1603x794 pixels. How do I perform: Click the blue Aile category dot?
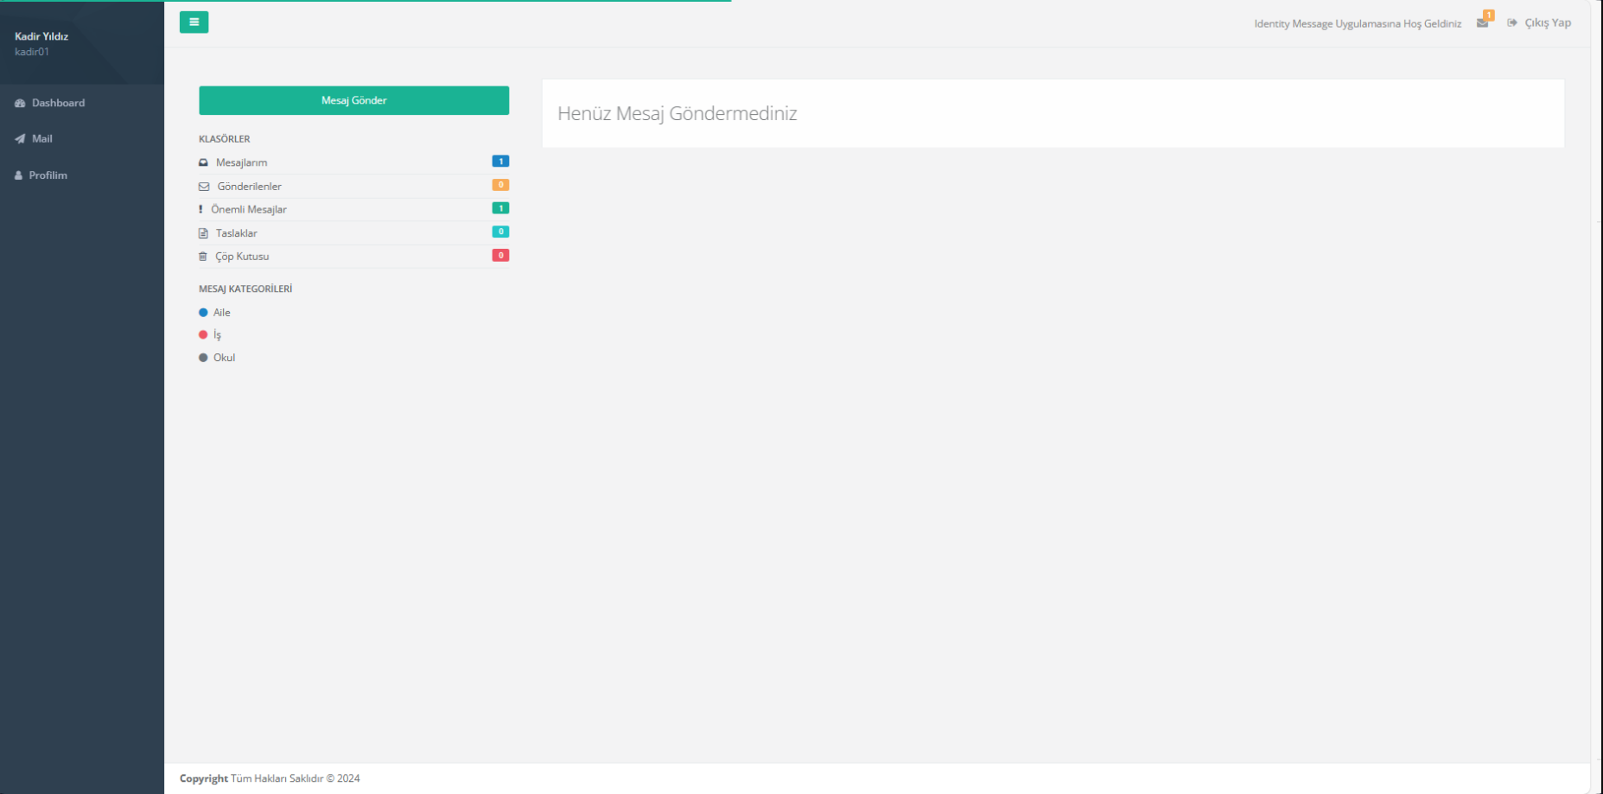pyautogui.click(x=203, y=313)
